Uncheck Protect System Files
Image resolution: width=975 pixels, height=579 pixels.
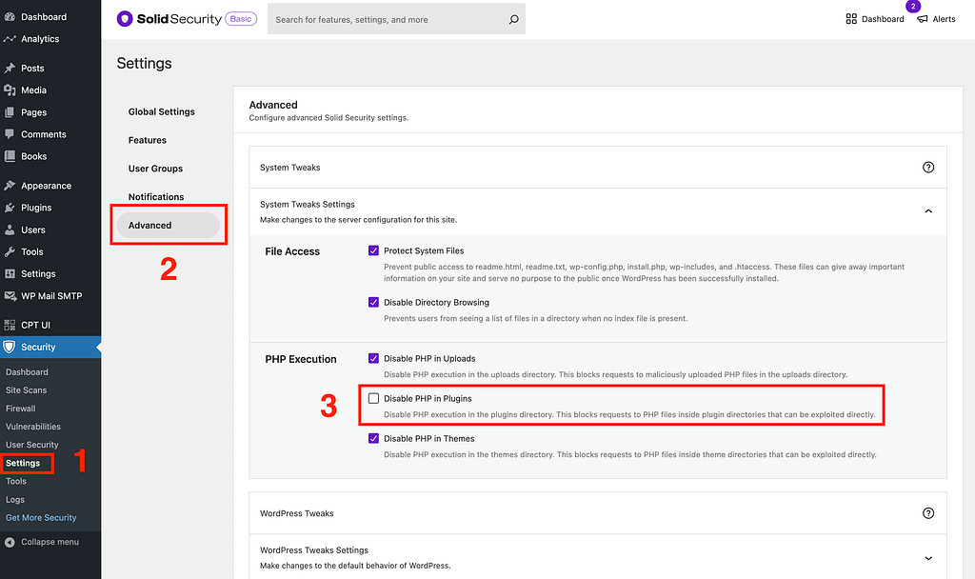pos(372,250)
